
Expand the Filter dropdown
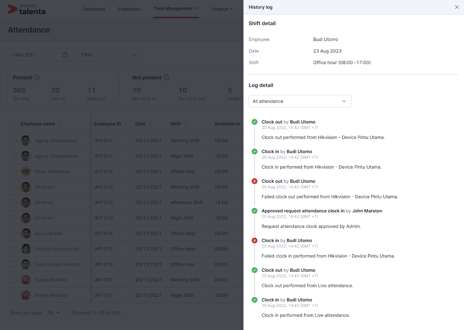point(109,55)
